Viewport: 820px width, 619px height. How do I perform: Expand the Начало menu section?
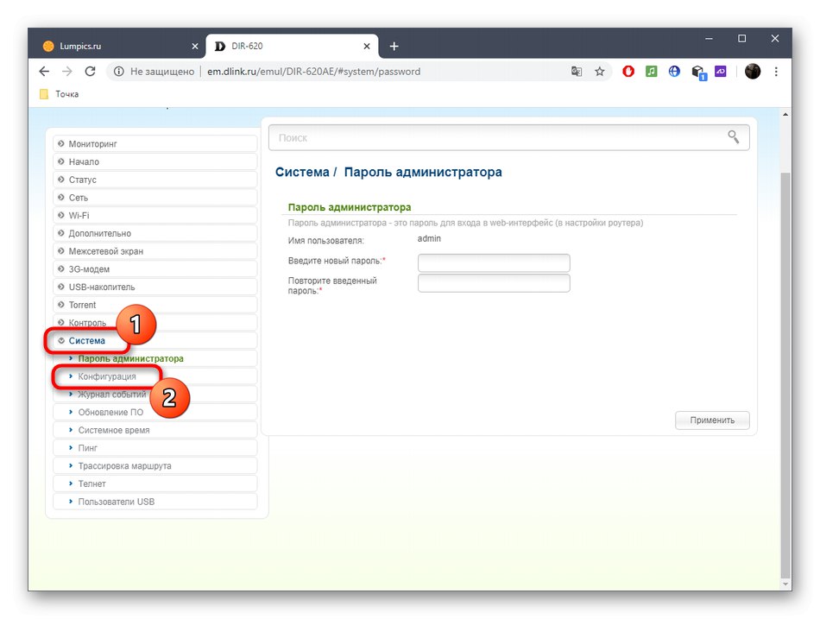(155, 161)
